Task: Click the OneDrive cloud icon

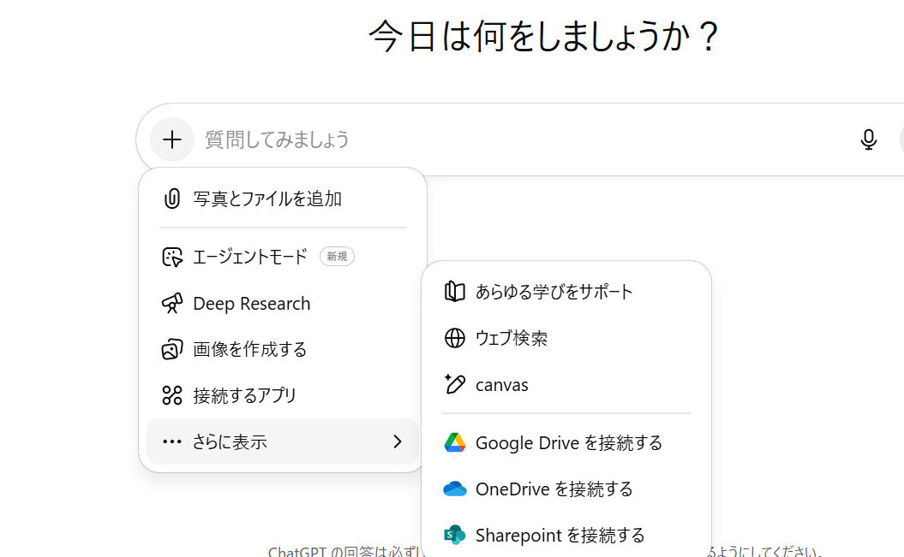Action: (x=454, y=489)
